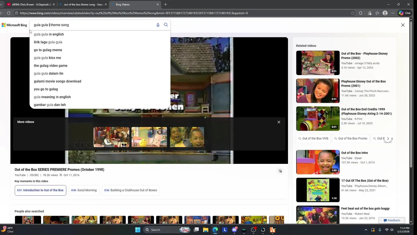
Task: Open a new browser tab
Action: click(x=165, y=5)
